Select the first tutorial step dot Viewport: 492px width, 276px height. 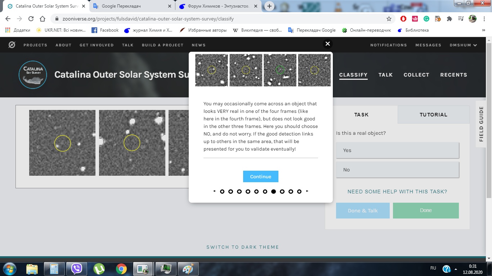coord(222,192)
